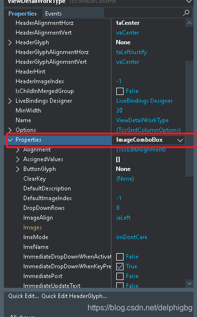Open the component selector dropdown arrow
This screenshot has height=317, width=197.
pos(189,1)
